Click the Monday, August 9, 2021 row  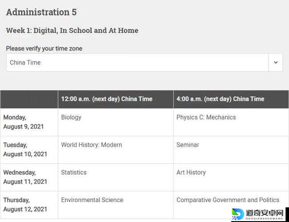click(x=24, y=122)
